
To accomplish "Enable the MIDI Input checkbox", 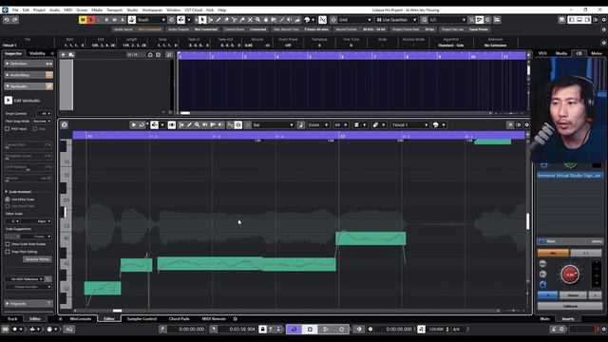I will pyautogui.click(x=8, y=129).
